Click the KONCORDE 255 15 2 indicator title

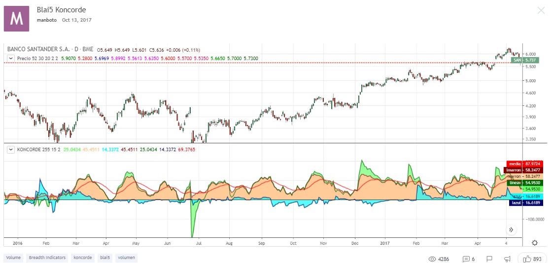[x=39, y=150]
